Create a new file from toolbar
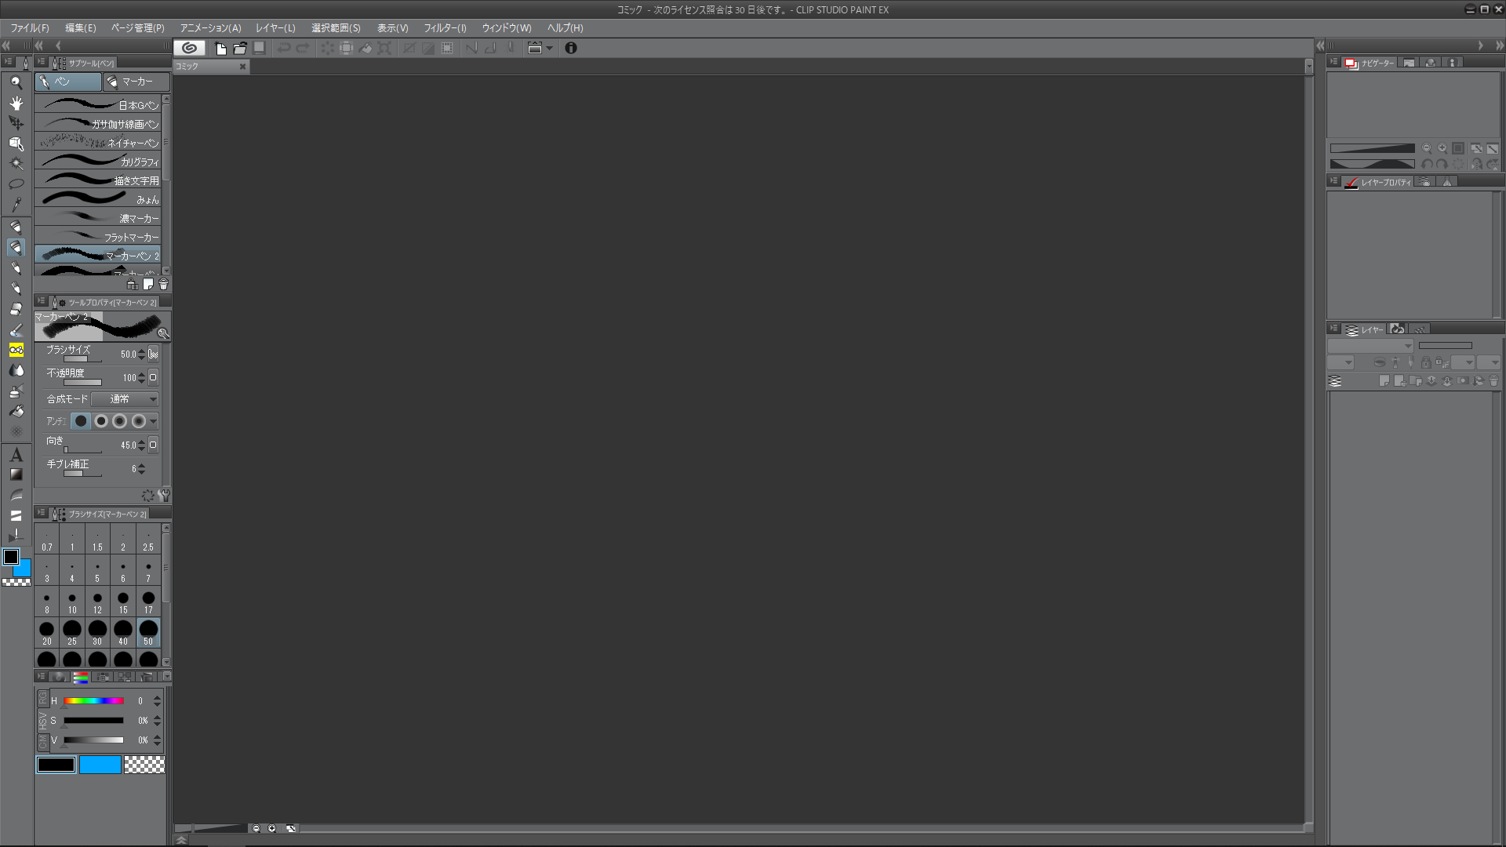 pyautogui.click(x=220, y=48)
